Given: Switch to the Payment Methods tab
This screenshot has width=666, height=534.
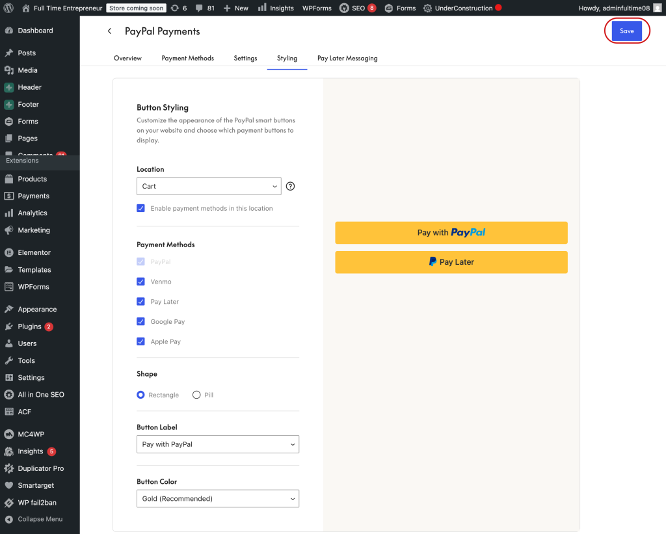Looking at the screenshot, I should point(188,58).
